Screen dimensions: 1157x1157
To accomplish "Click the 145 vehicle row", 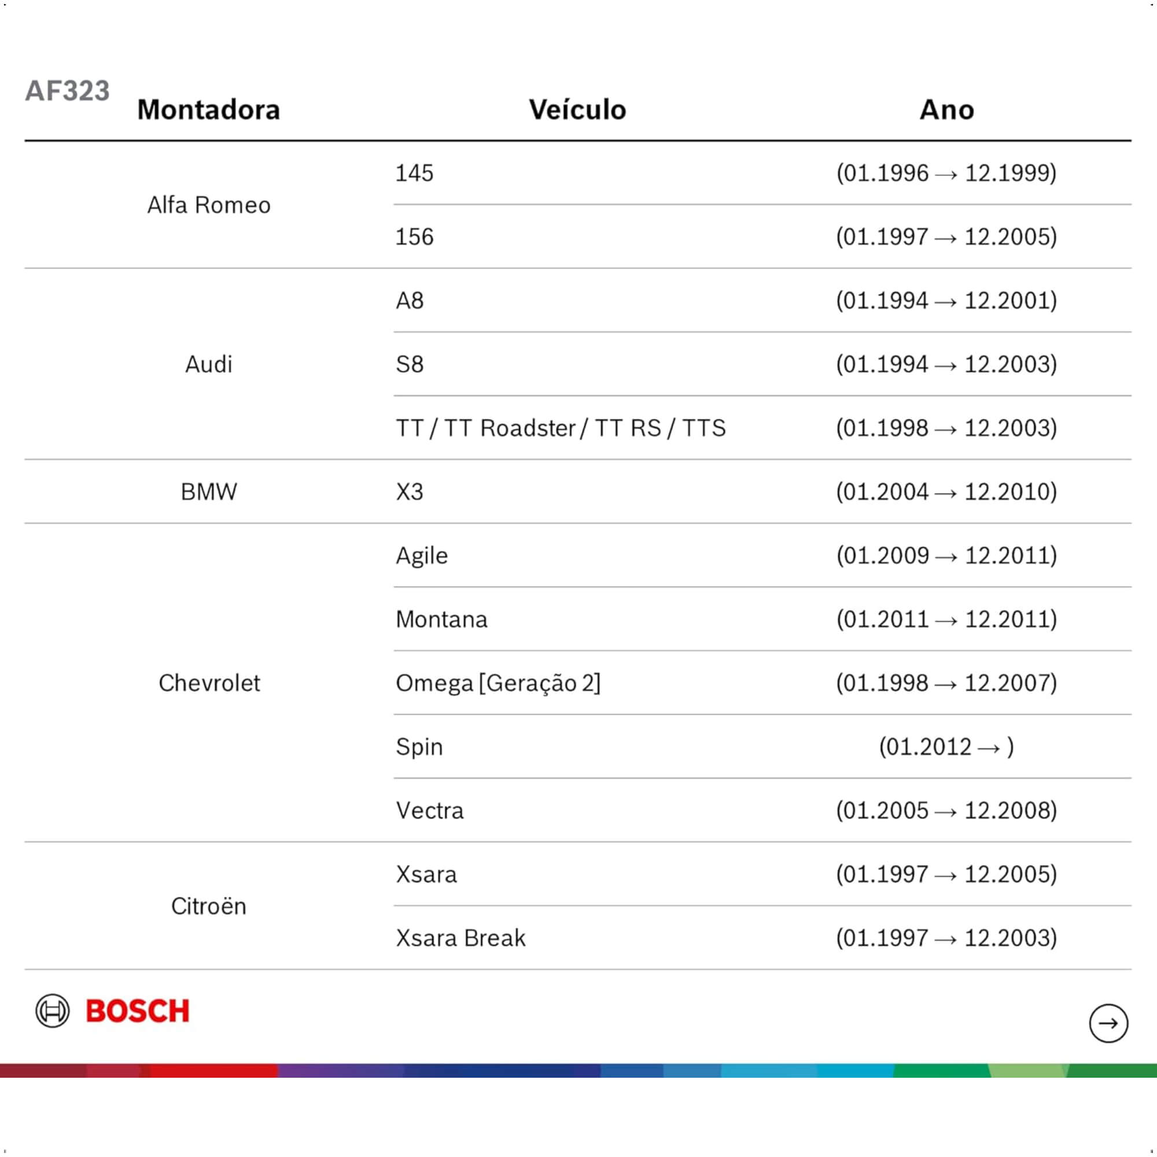I will pyautogui.click(x=762, y=173).
